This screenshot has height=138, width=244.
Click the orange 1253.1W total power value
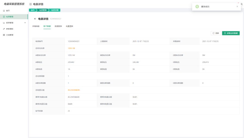(71, 48)
